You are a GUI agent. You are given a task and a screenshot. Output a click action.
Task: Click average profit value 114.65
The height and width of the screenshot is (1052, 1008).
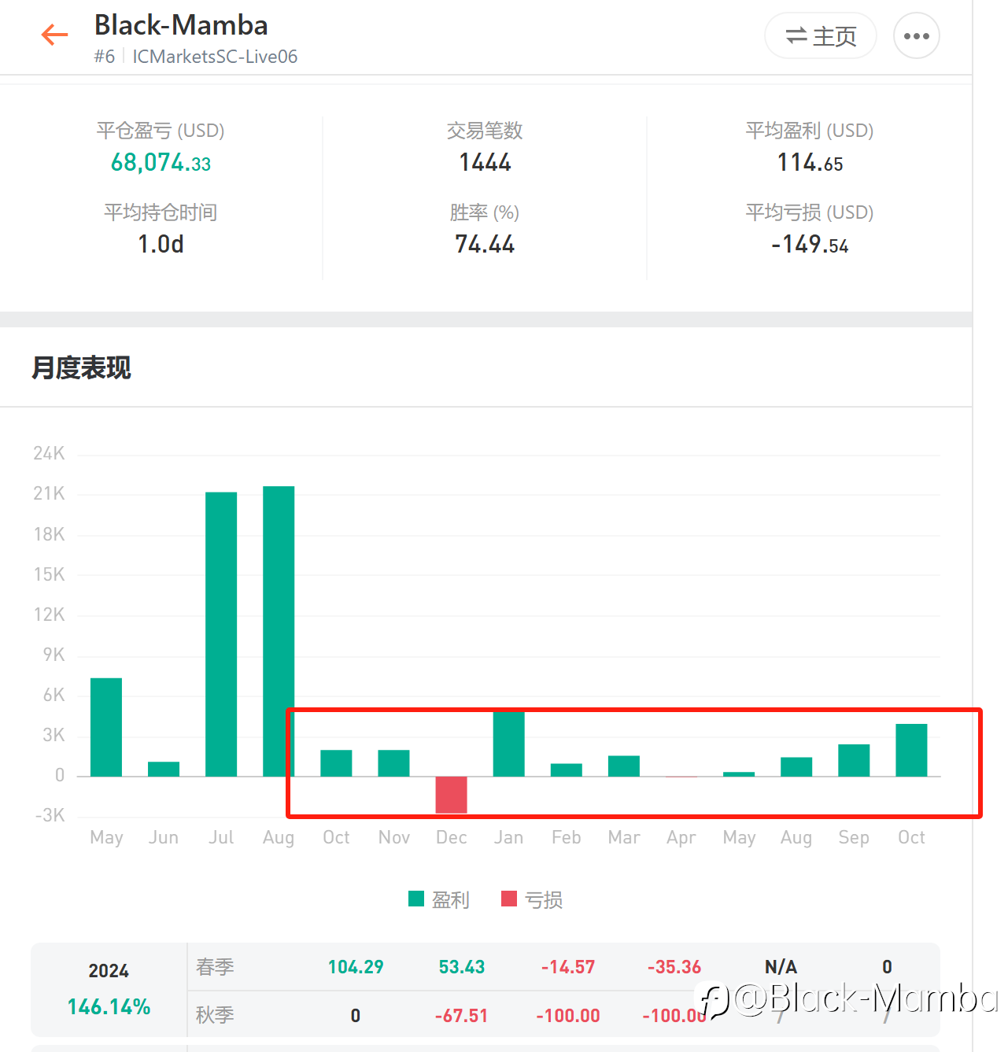tap(810, 163)
